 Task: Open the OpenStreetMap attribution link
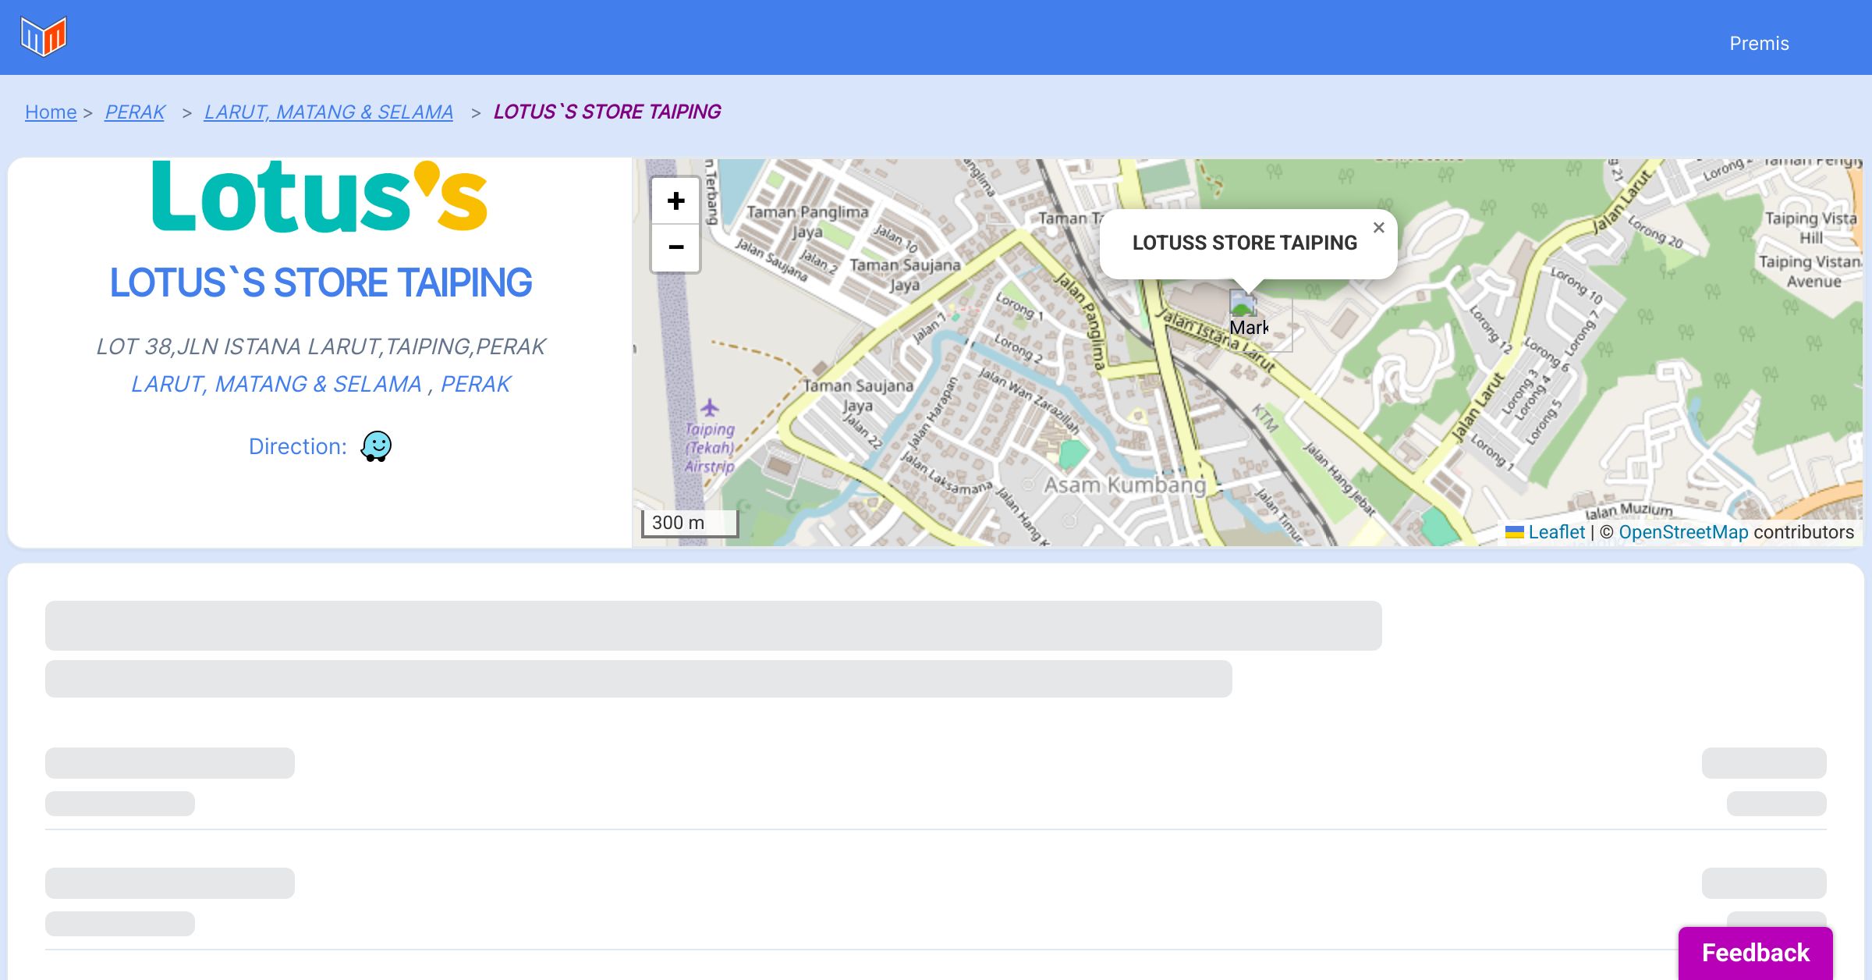(1683, 532)
